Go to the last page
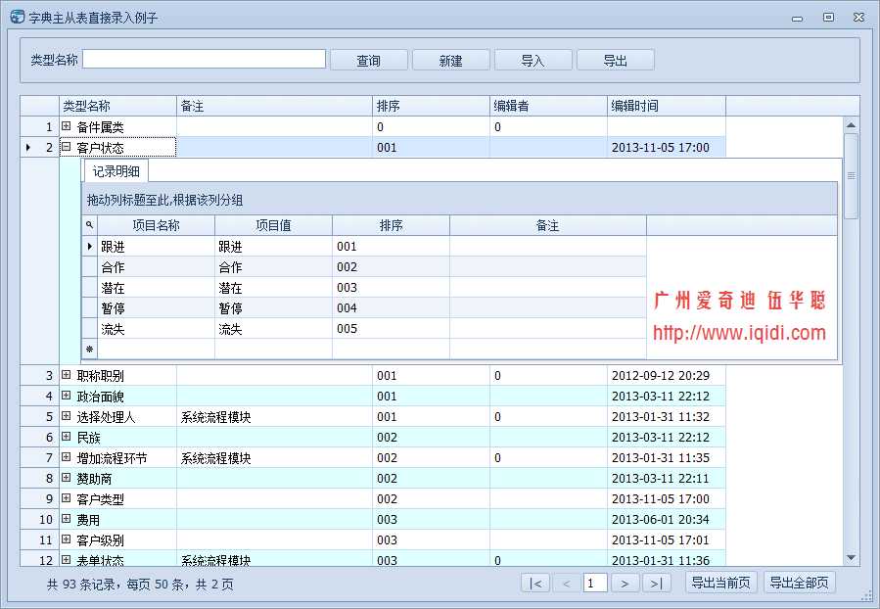Image resolution: width=880 pixels, height=609 pixels. (x=656, y=584)
